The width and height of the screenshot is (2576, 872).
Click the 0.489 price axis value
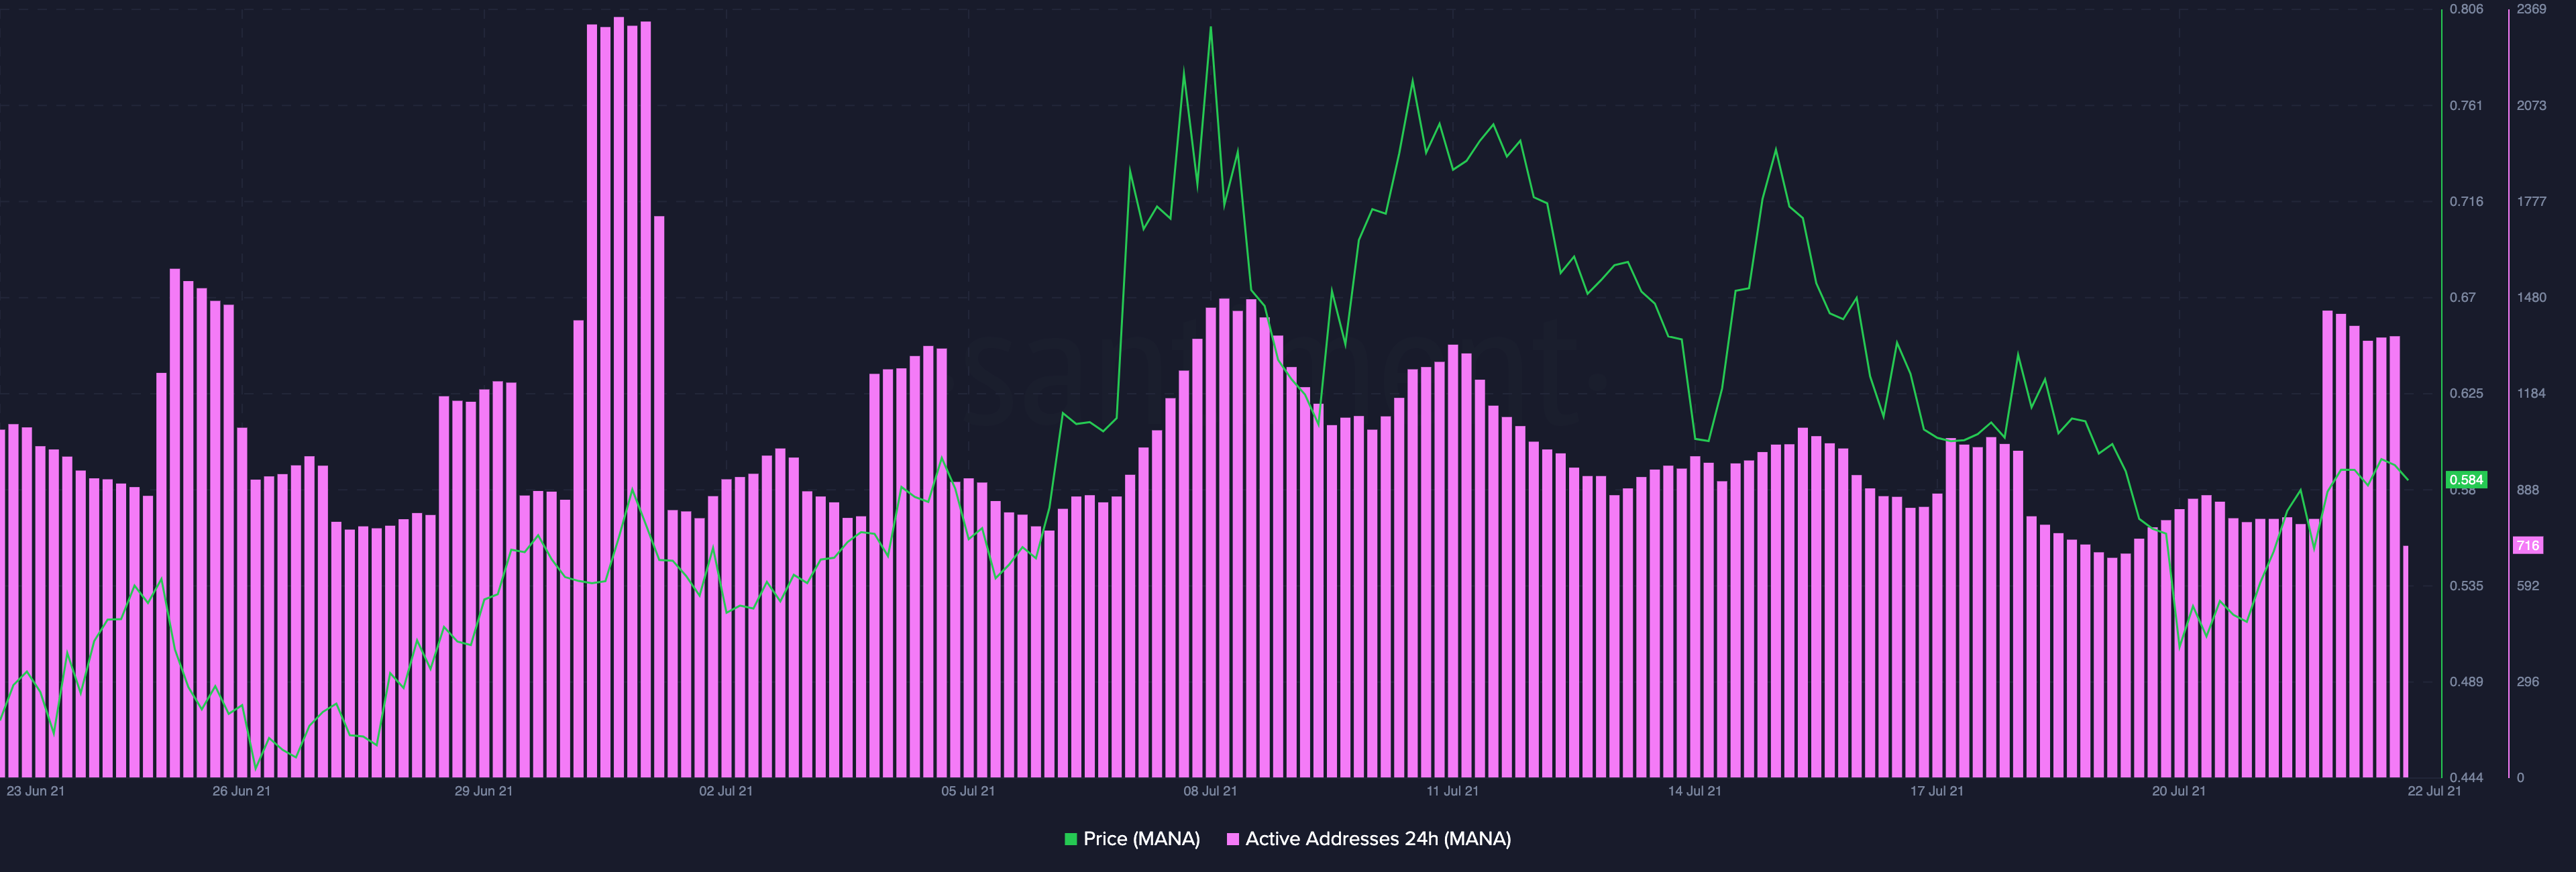(2466, 682)
